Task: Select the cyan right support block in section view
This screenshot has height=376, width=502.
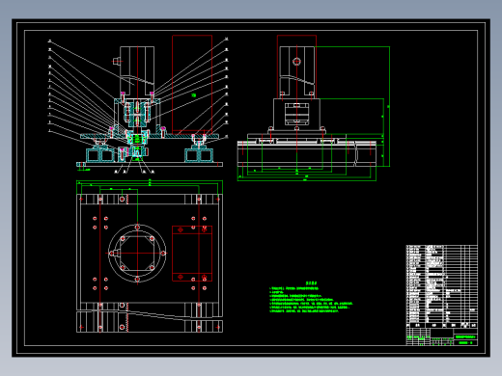Action: [199, 155]
